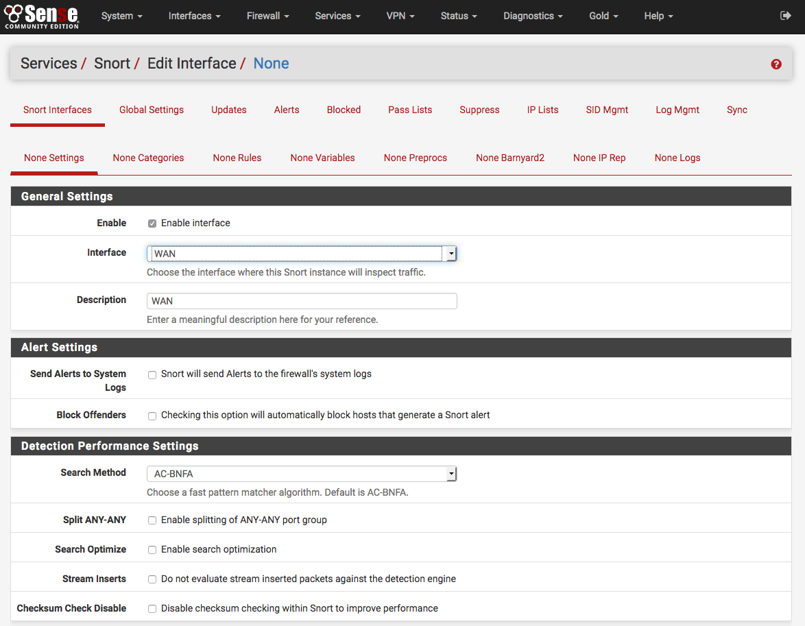The width and height of the screenshot is (805, 626).
Task: Open the Diagnostics menu in navbar
Action: pos(532,16)
